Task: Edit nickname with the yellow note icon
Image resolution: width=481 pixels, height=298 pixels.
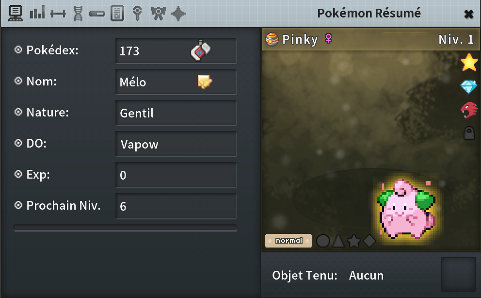Action: click(x=205, y=82)
